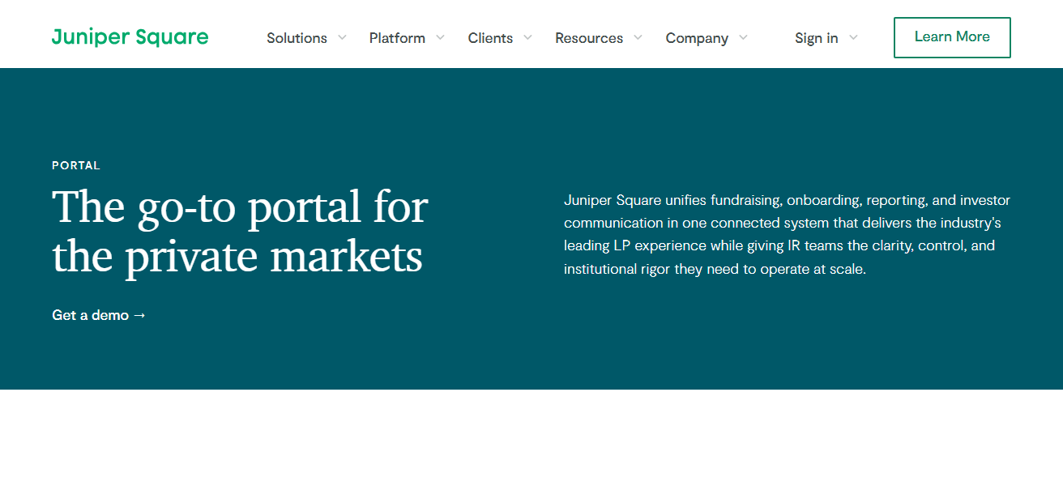Open the Resources navigation menu
This screenshot has height=486, width=1063.
point(589,37)
